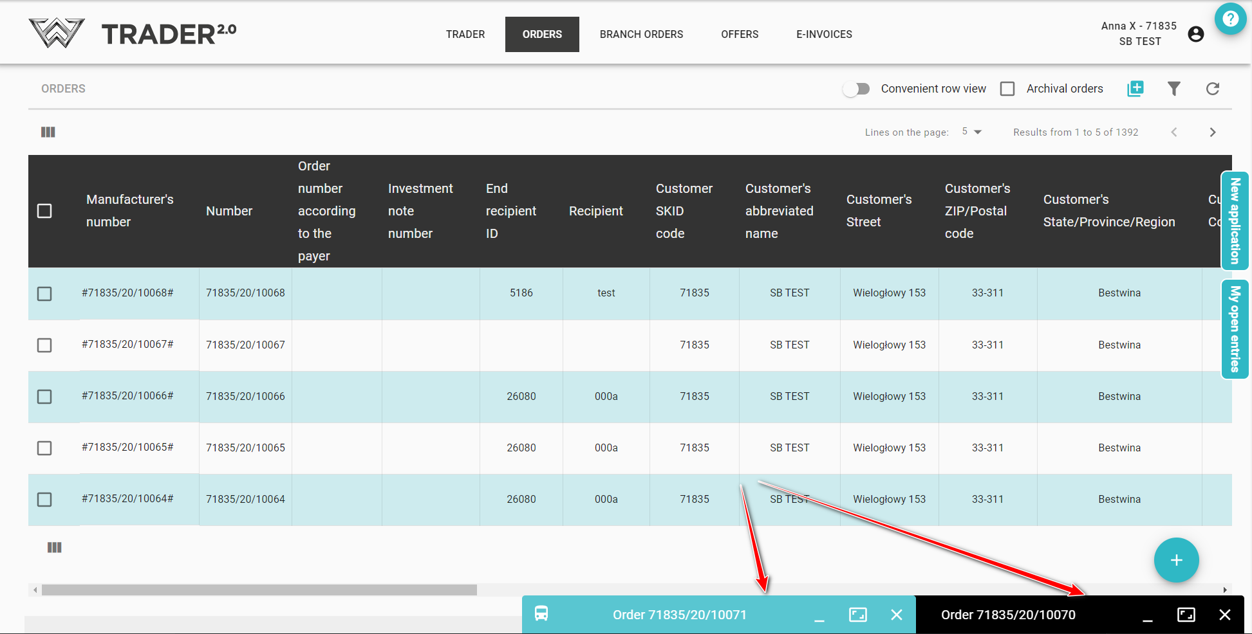Toggle the Convenient row view switch
The width and height of the screenshot is (1252, 634).
(857, 89)
